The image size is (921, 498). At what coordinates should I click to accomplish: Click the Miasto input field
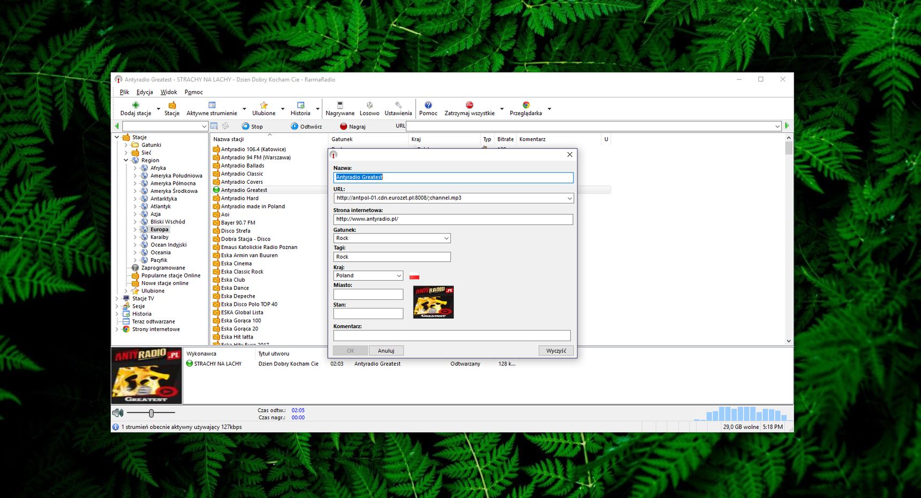(368, 295)
